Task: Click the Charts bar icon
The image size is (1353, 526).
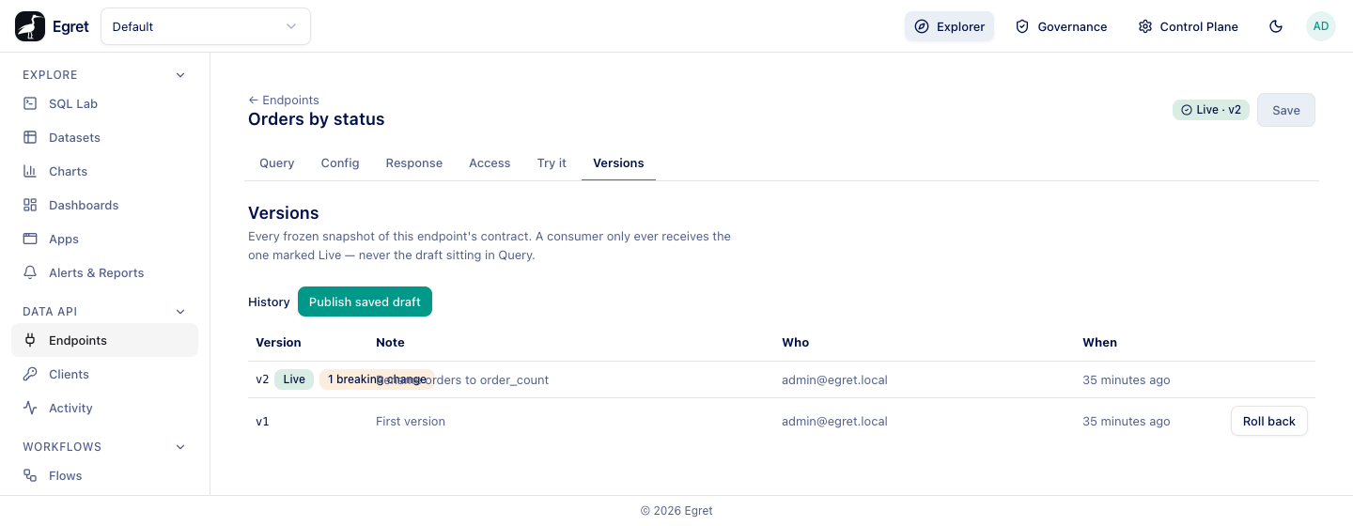Action: [30, 171]
